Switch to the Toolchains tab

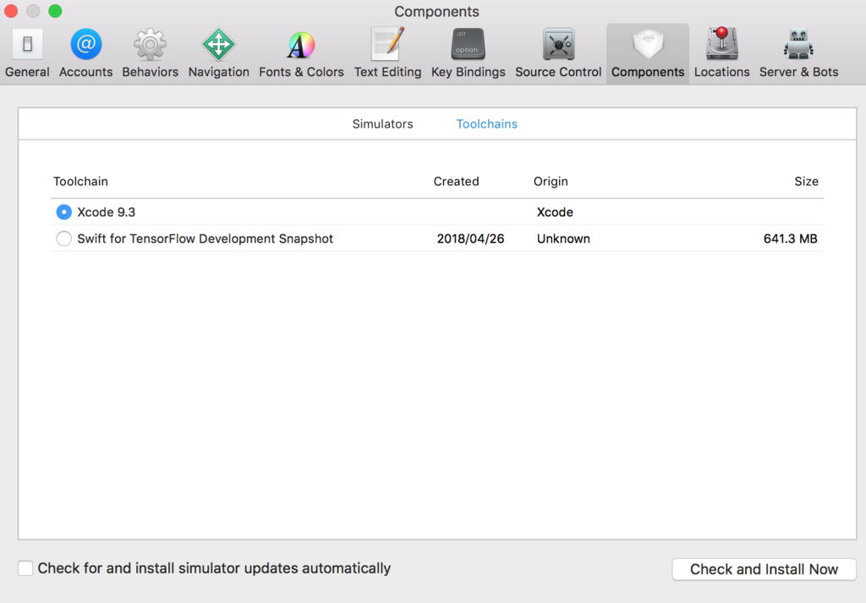coord(486,123)
